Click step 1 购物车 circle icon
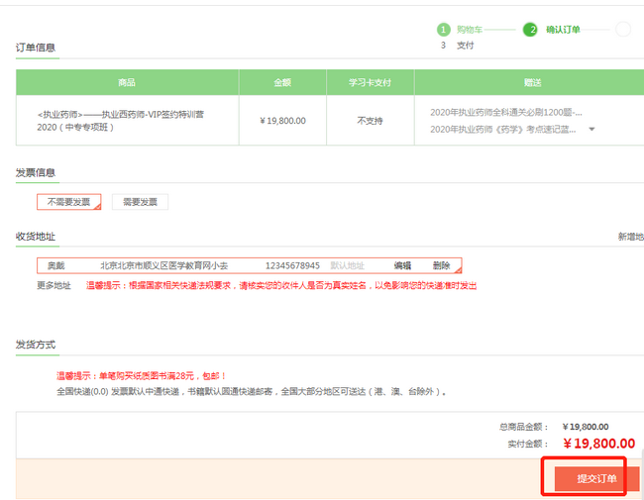The image size is (644, 500). coord(443,30)
